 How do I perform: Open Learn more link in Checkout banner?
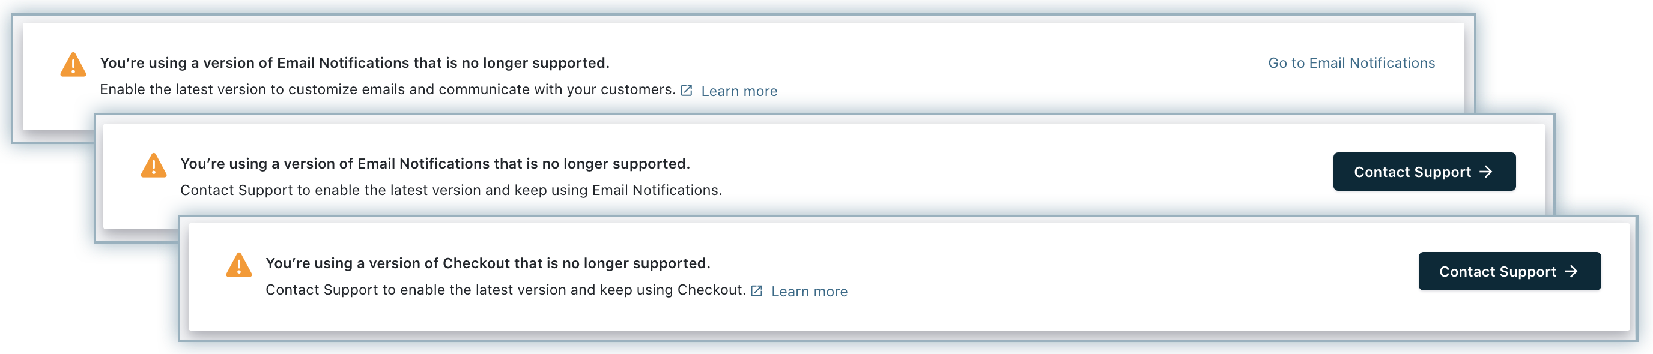coord(808,291)
